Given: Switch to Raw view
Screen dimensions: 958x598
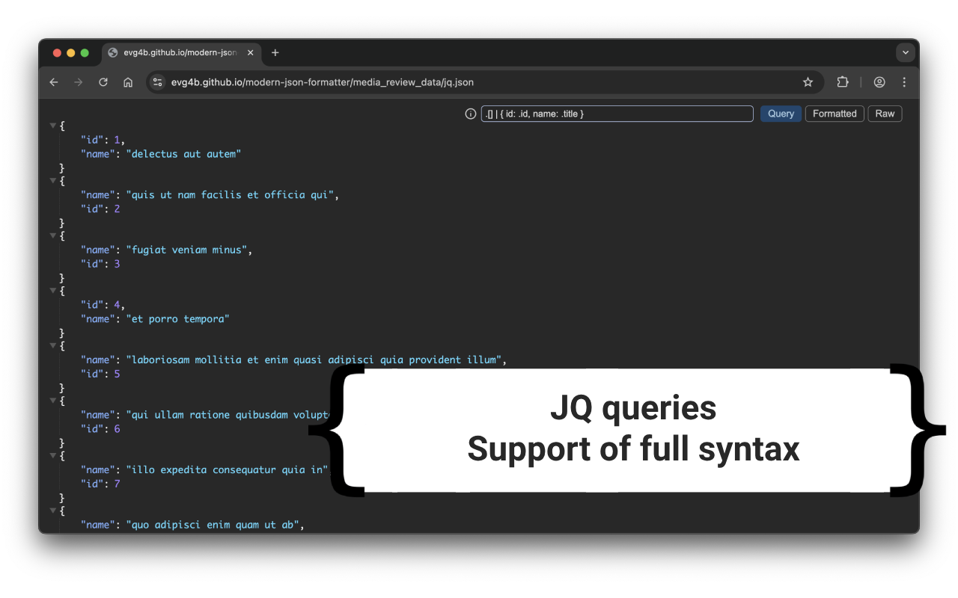Looking at the screenshot, I should coord(885,114).
